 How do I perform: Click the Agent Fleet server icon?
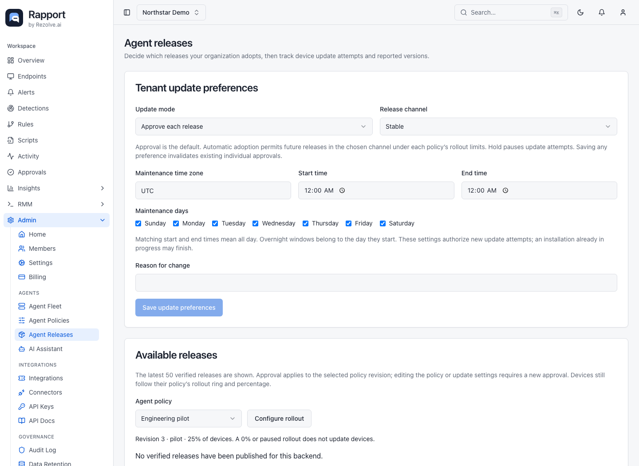[x=22, y=306]
